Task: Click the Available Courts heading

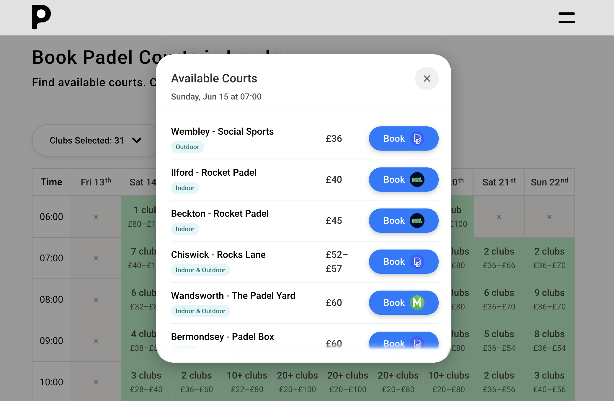Action: pyautogui.click(x=214, y=79)
